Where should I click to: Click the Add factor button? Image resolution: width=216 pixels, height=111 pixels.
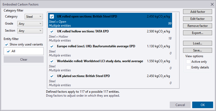coord(197,12)
